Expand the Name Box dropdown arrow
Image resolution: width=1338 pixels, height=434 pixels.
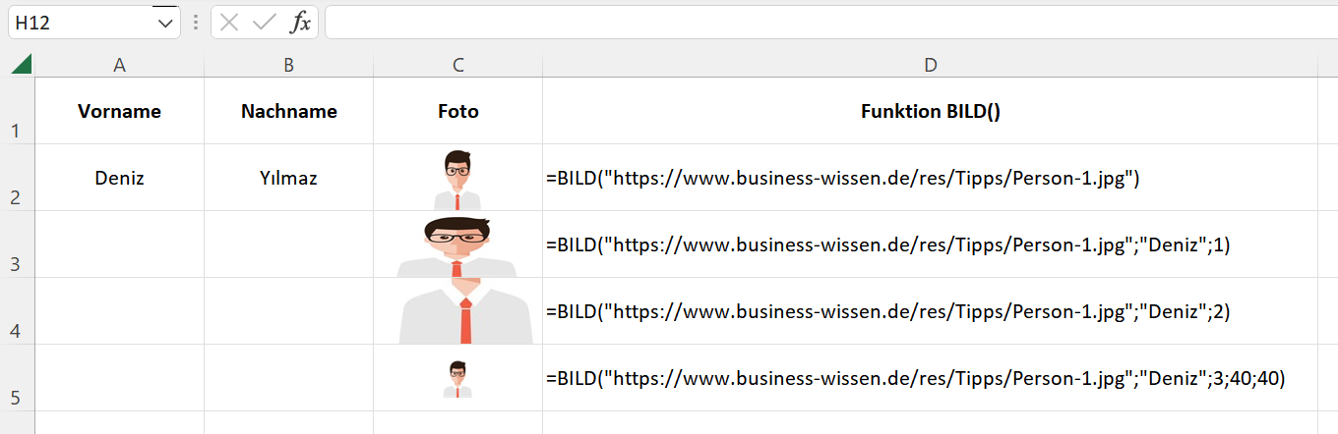tap(164, 23)
